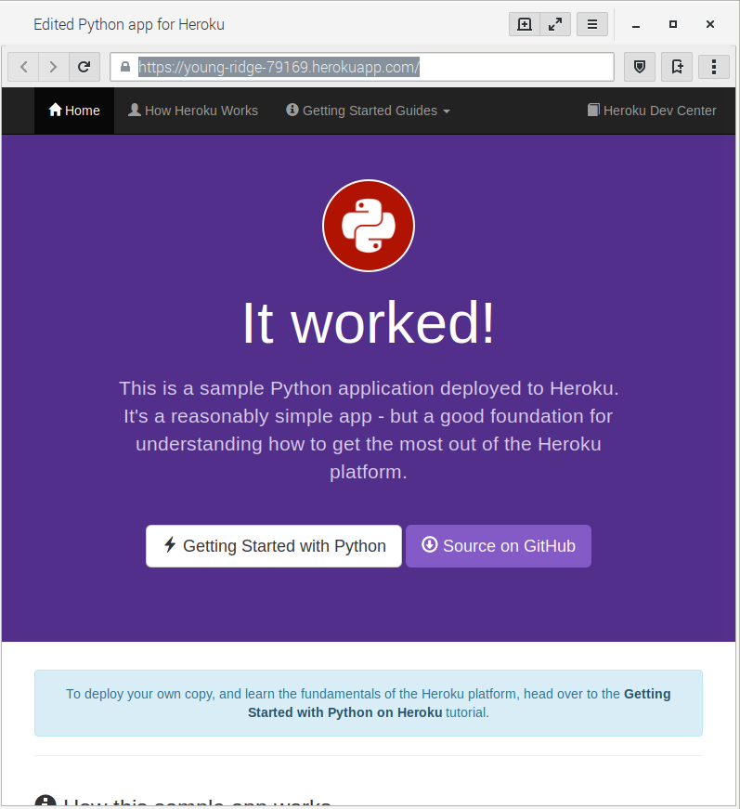Open the hamburger menu in the title bar
The width and height of the screenshot is (740, 809).
click(591, 24)
